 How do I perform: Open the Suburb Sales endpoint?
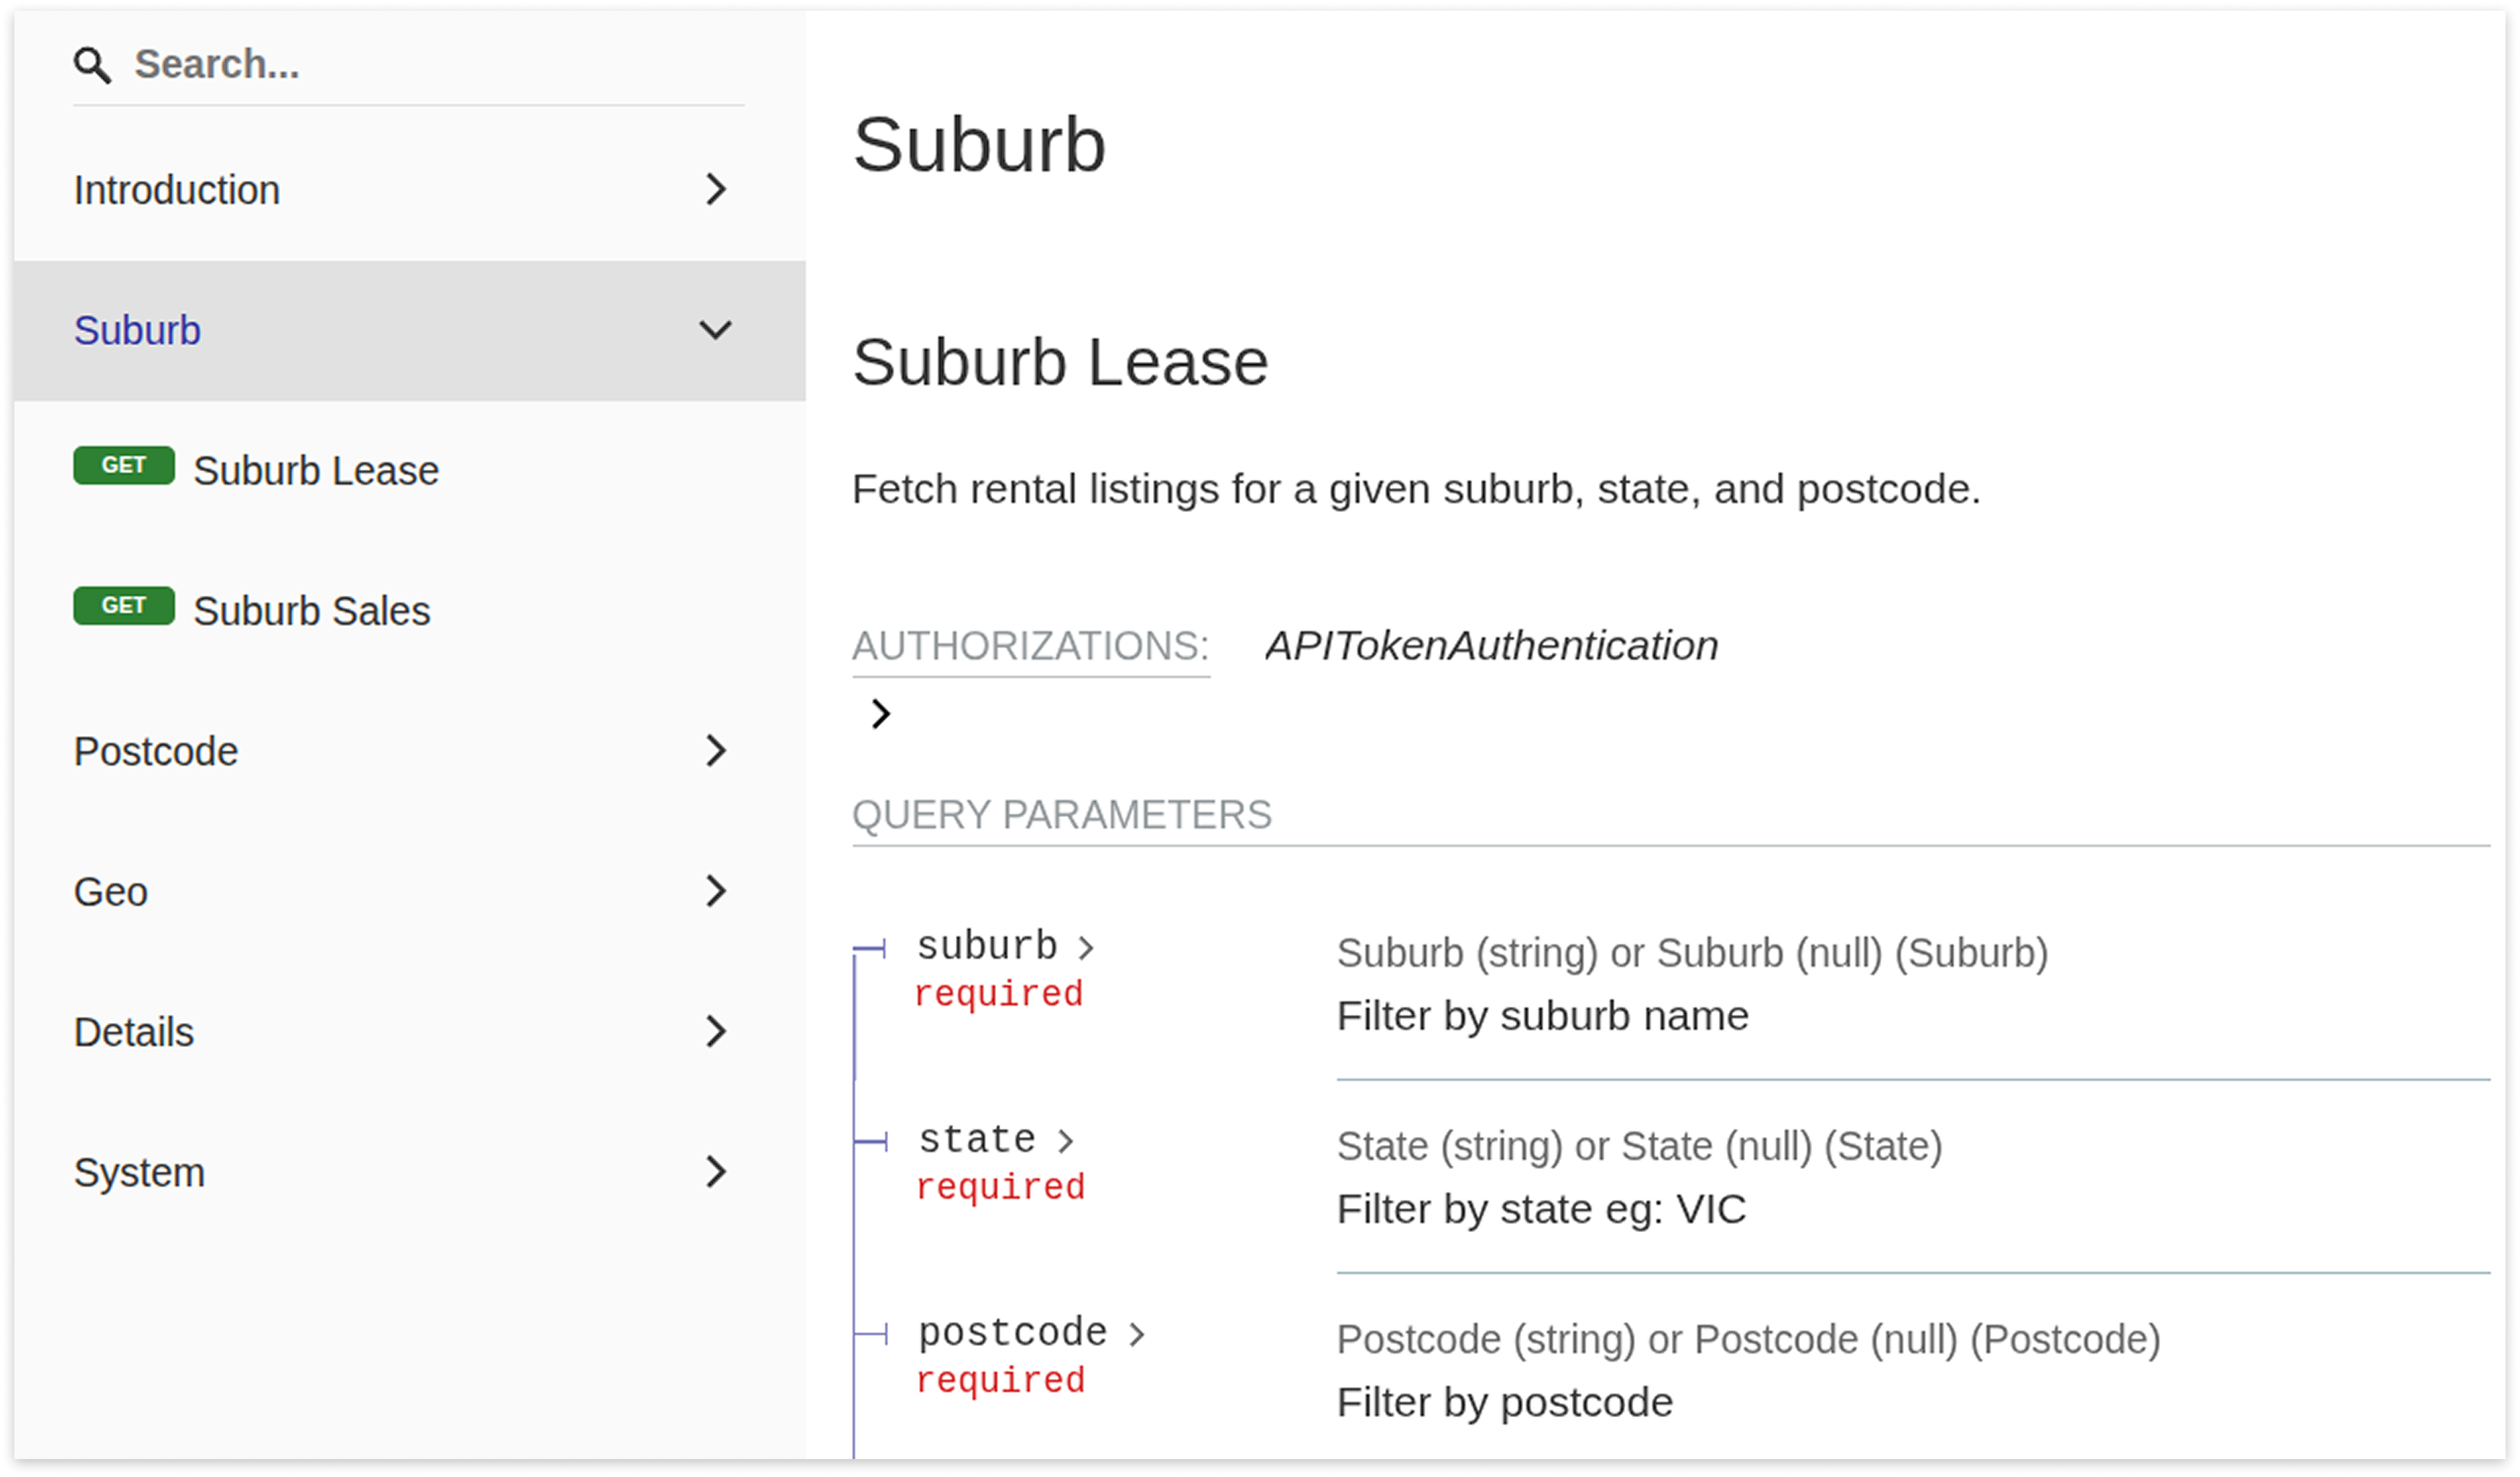(311, 611)
